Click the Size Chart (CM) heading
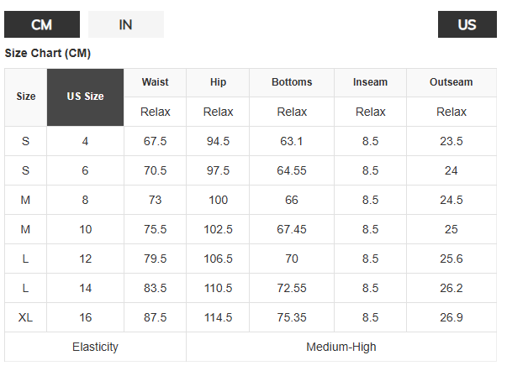 (x=48, y=53)
